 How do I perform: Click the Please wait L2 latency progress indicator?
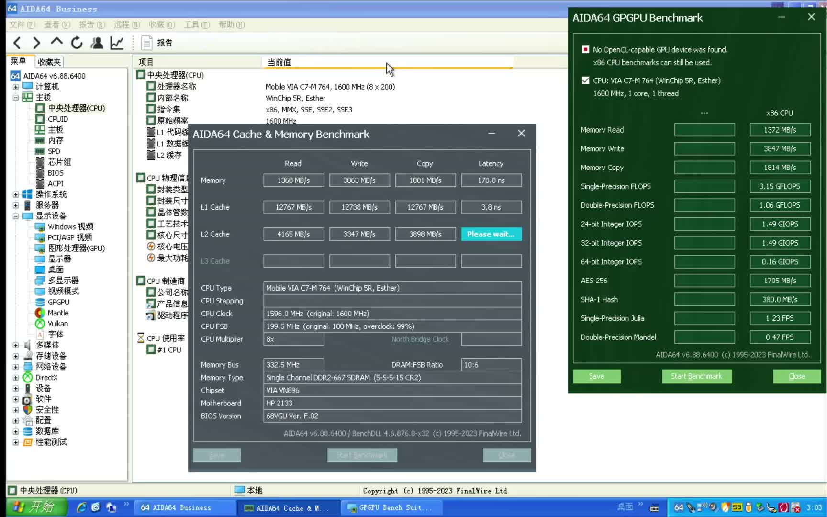point(491,234)
